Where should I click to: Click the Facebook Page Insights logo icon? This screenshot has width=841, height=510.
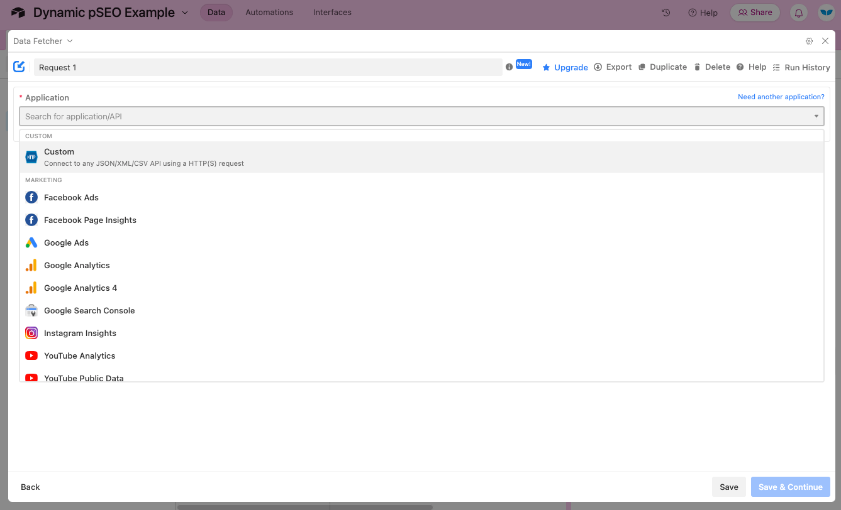click(31, 220)
